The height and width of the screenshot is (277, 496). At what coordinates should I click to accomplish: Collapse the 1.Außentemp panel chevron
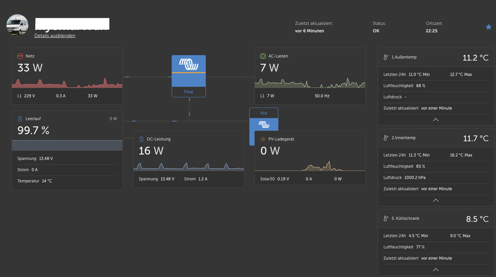pos(435,119)
